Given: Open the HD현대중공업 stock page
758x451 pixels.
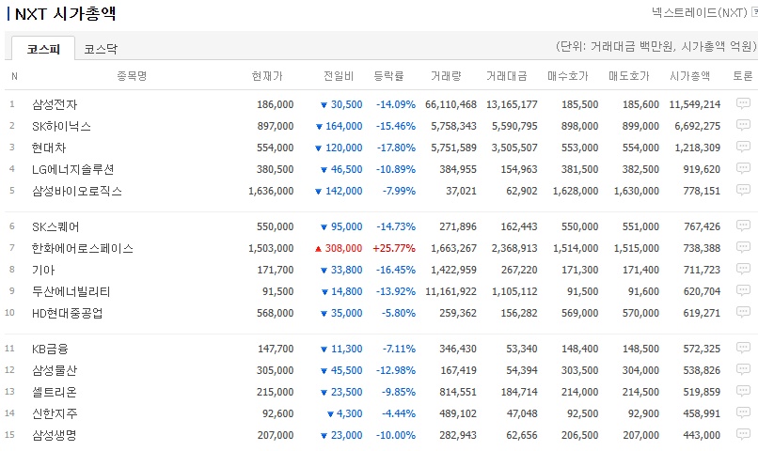Looking at the screenshot, I should 67,313.
